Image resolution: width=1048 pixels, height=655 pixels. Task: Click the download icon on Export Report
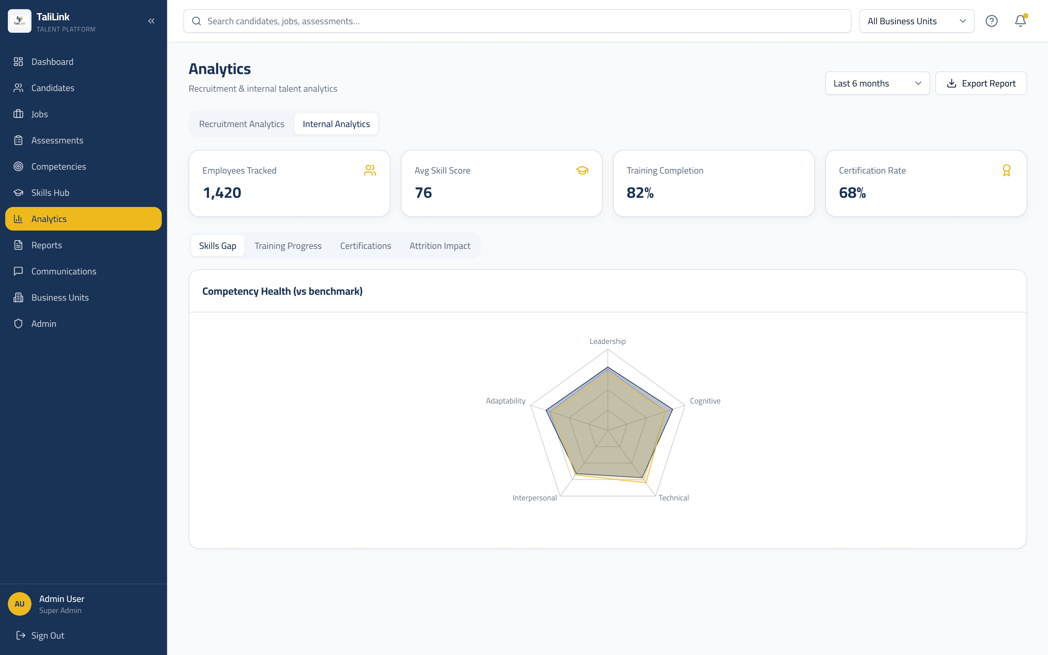951,83
